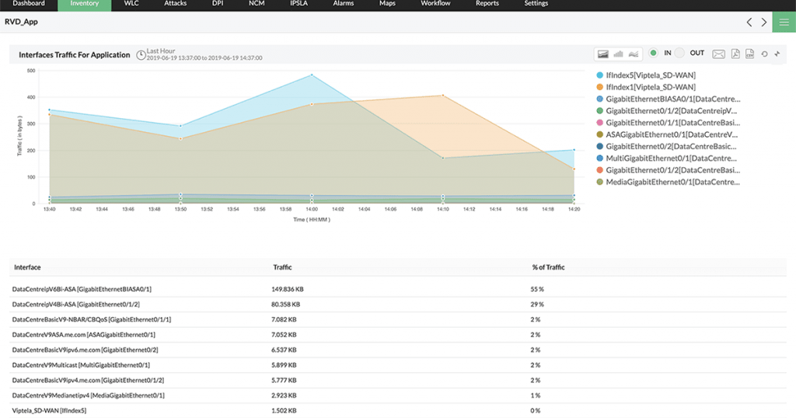This screenshot has width=796, height=418.
Task: Click the pin icon in the chart toolbar
Action: click(x=777, y=54)
